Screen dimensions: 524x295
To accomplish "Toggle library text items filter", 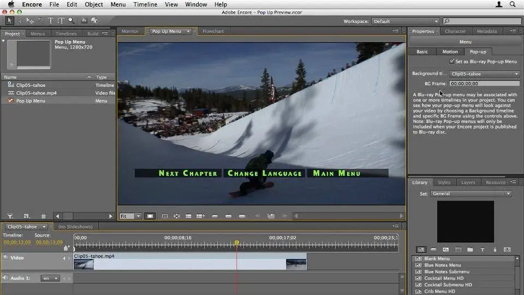I will click(483, 250).
